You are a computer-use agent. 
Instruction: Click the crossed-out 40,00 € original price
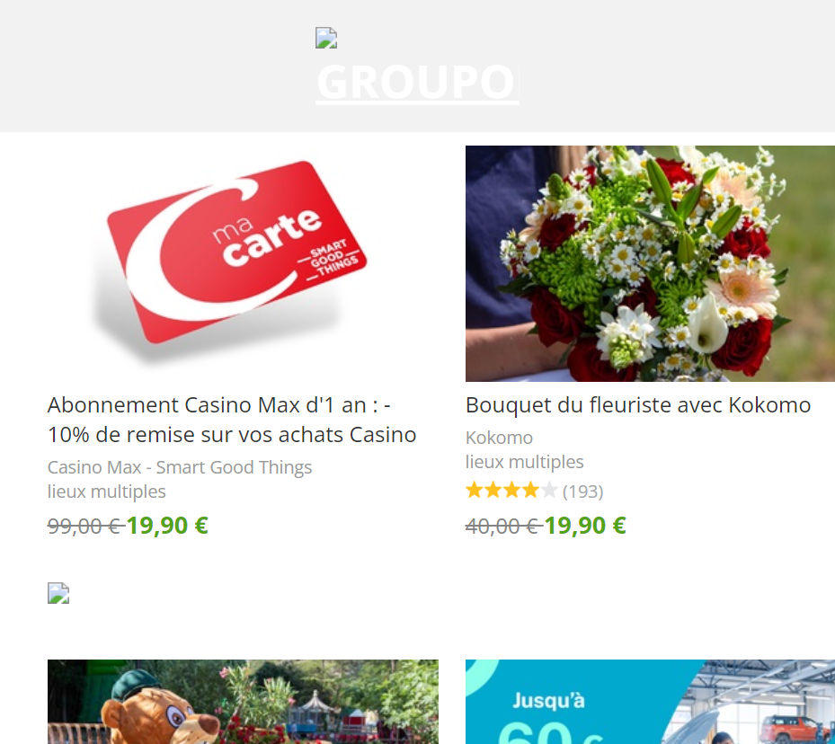pos(503,527)
